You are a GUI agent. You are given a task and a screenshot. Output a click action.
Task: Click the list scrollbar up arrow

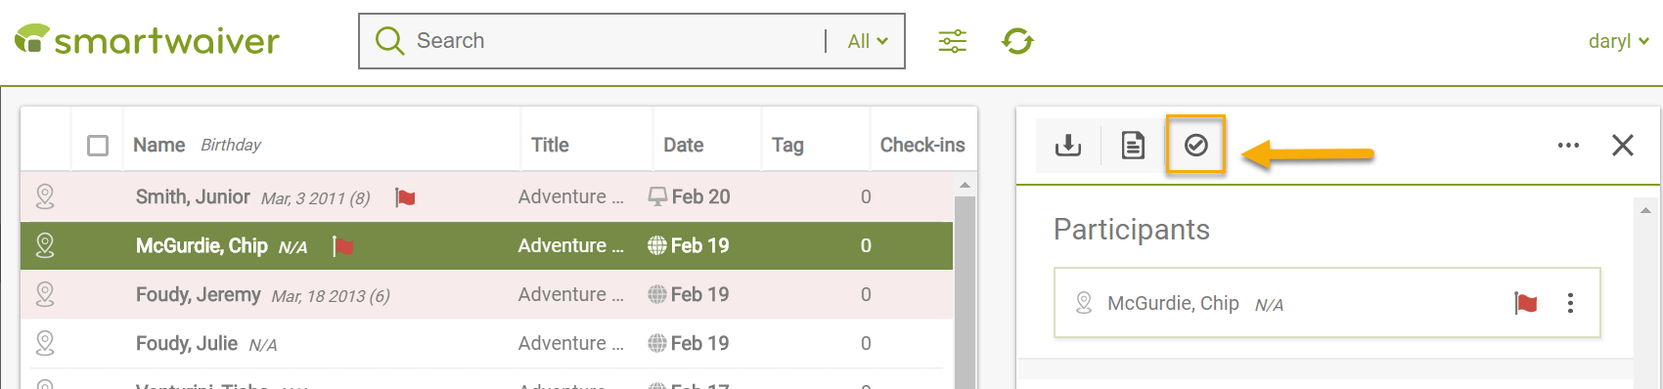965,185
